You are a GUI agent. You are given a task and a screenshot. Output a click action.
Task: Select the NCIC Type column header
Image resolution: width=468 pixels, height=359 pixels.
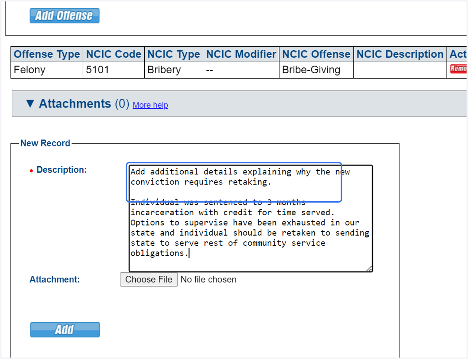[x=174, y=54]
